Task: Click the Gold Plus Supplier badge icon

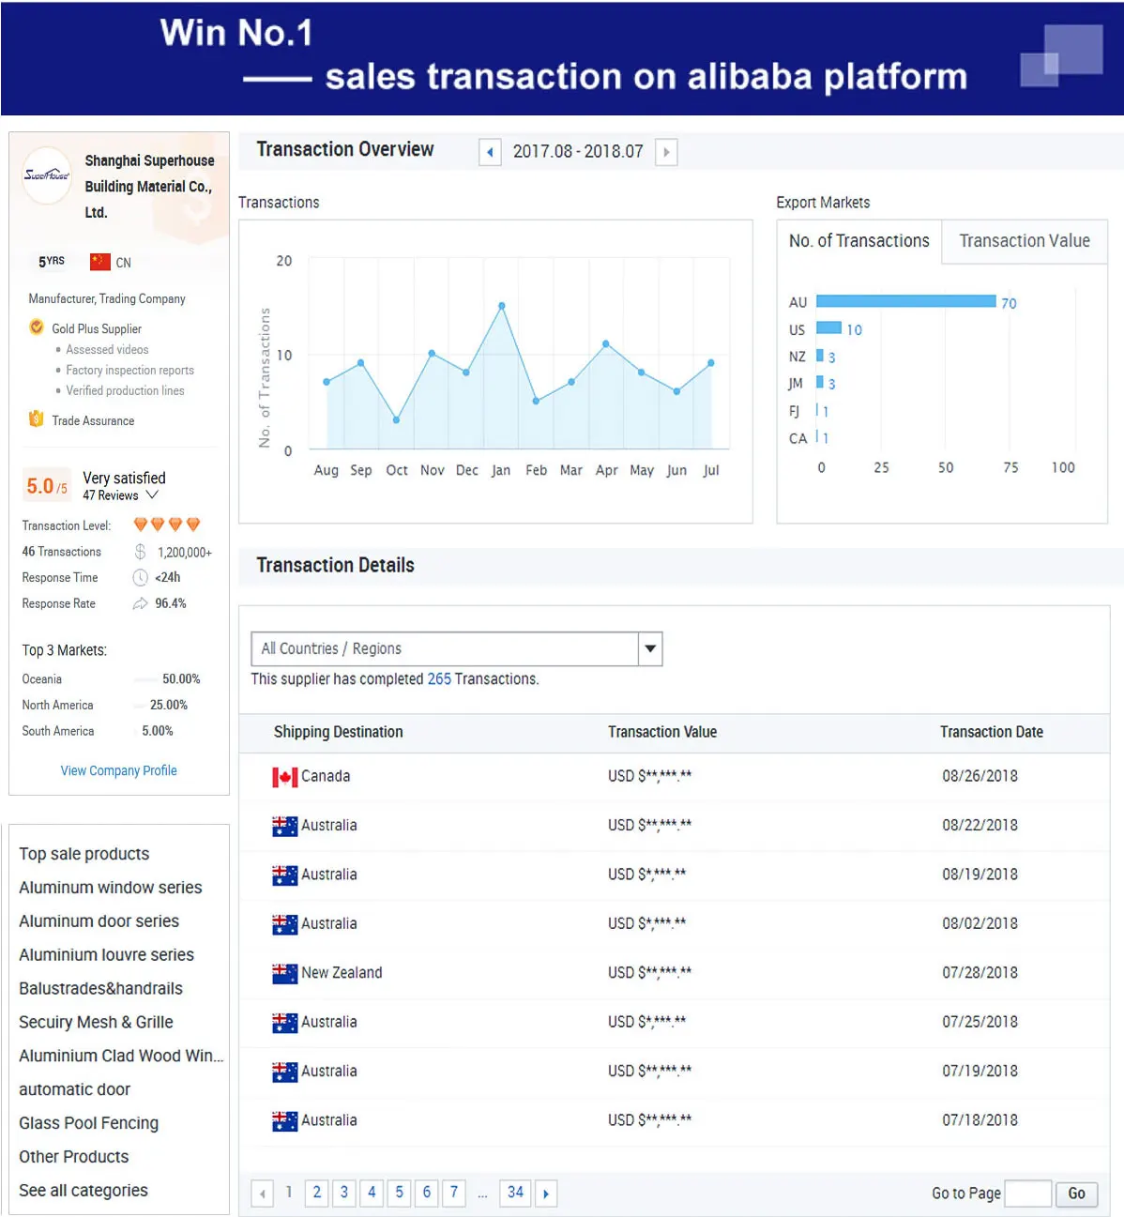Action: pyautogui.click(x=37, y=327)
